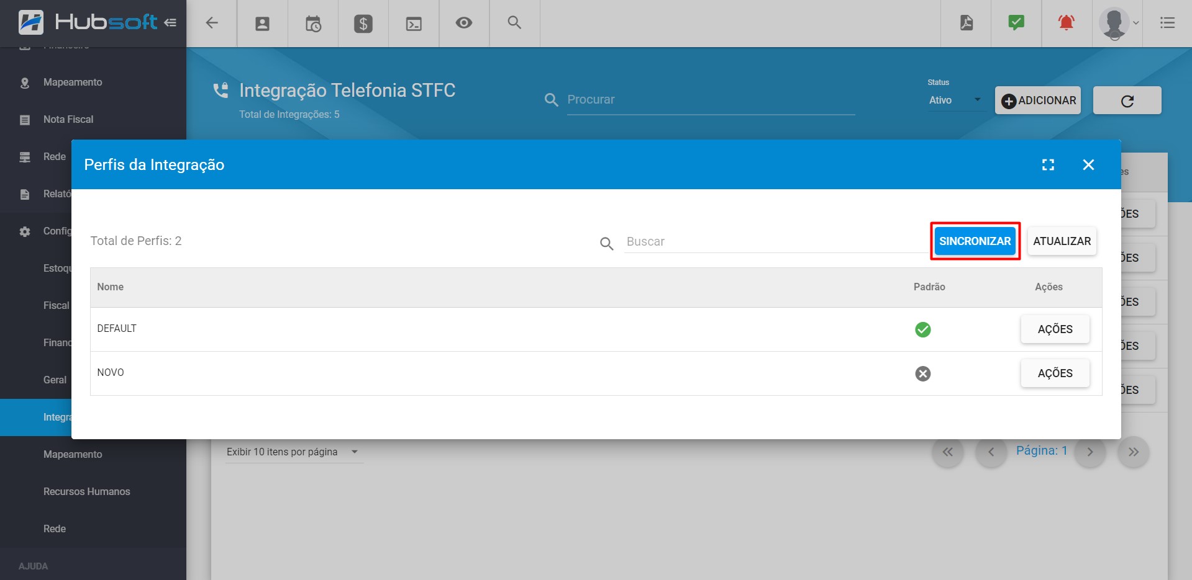Click the PDF document icon
This screenshot has height=580, width=1192.
tap(966, 23)
